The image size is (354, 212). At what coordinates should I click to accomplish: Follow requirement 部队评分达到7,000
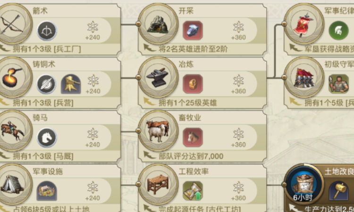click(191, 156)
